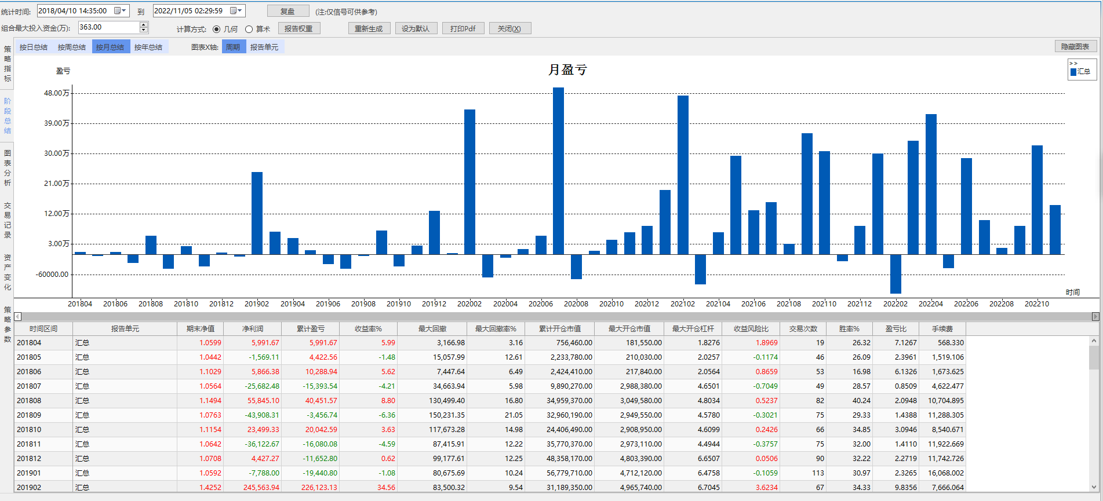This screenshot has height=501, width=1103.
Task: Click the max investment capital input field
Action: [108, 27]
